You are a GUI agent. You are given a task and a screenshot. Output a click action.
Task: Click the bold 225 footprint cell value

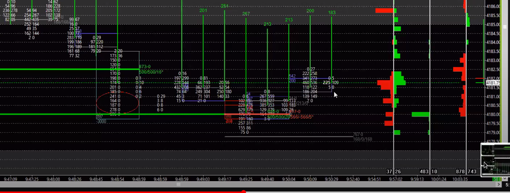point(326,83)
